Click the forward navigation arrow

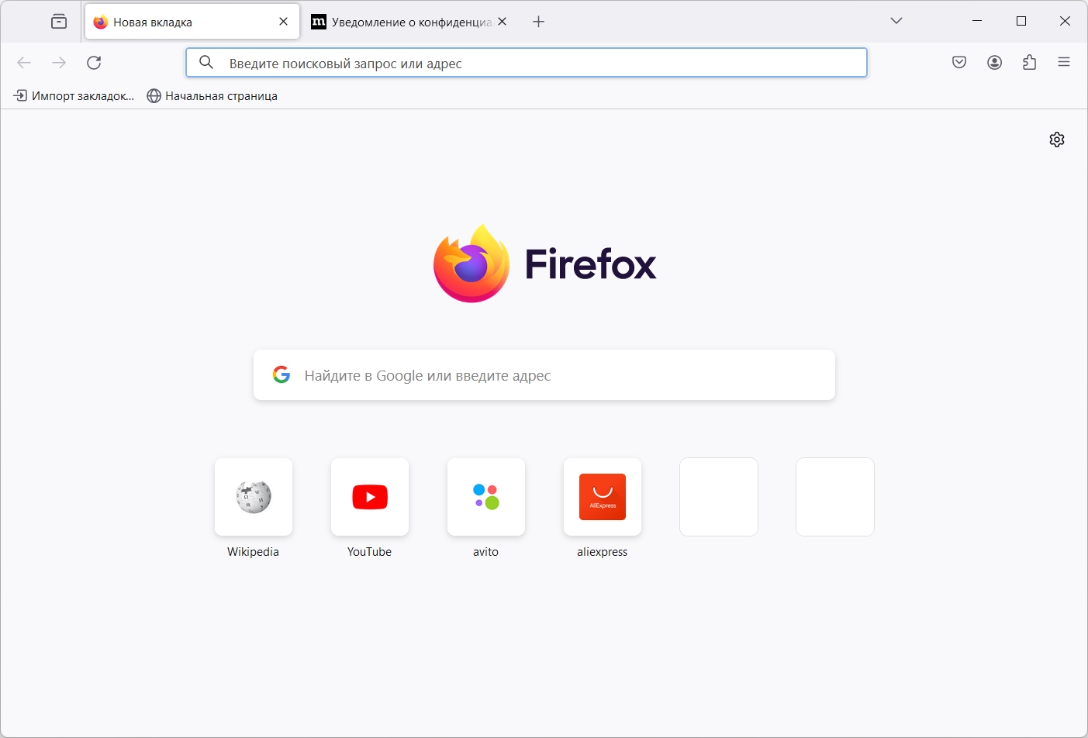pos(59,63)
